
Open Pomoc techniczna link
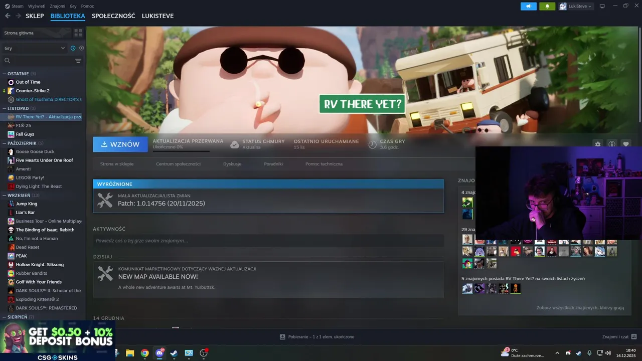coord(324,164)
